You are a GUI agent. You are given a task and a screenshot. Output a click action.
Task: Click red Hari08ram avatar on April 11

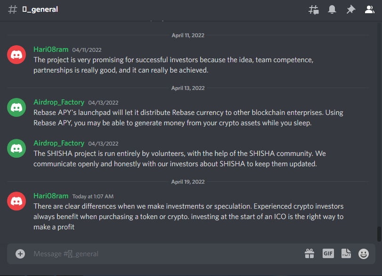coord(16,55)
